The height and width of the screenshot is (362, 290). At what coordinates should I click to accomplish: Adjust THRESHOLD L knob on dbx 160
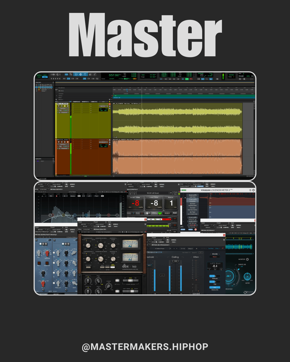[x=88, y=246]
